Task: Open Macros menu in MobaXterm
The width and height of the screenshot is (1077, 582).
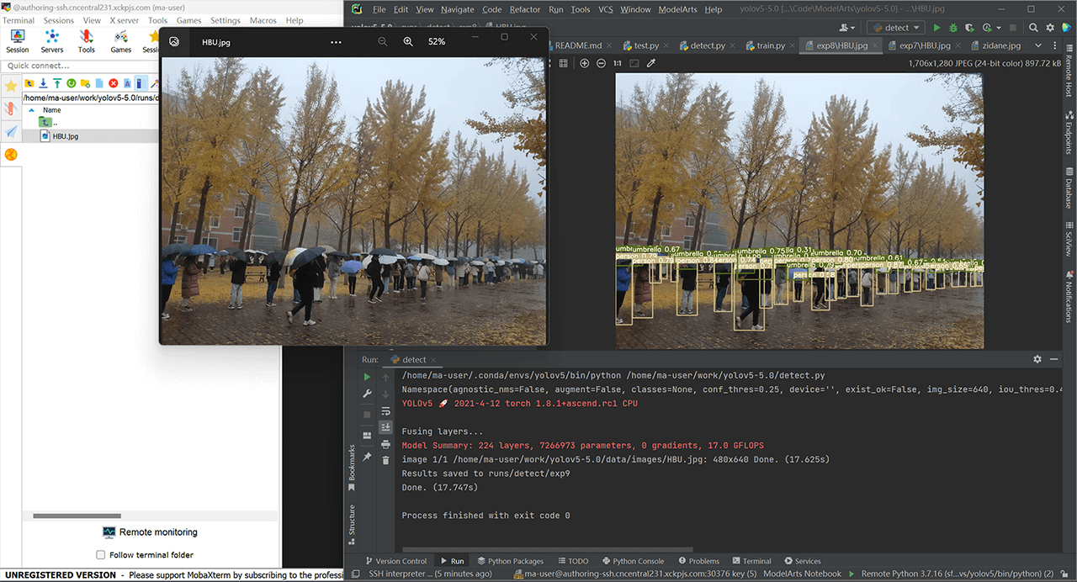Action: click(x=263, y=20)
